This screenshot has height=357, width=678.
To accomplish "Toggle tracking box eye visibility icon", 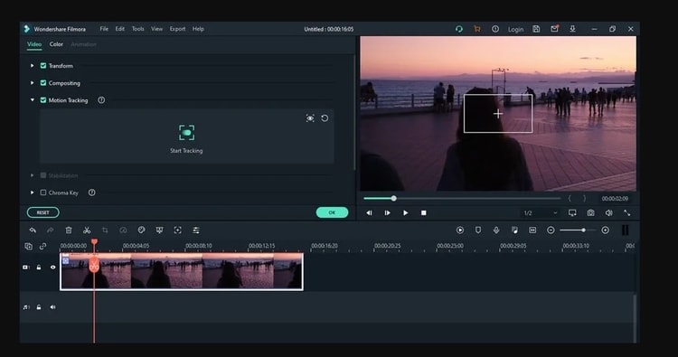I will click(310, 118).
